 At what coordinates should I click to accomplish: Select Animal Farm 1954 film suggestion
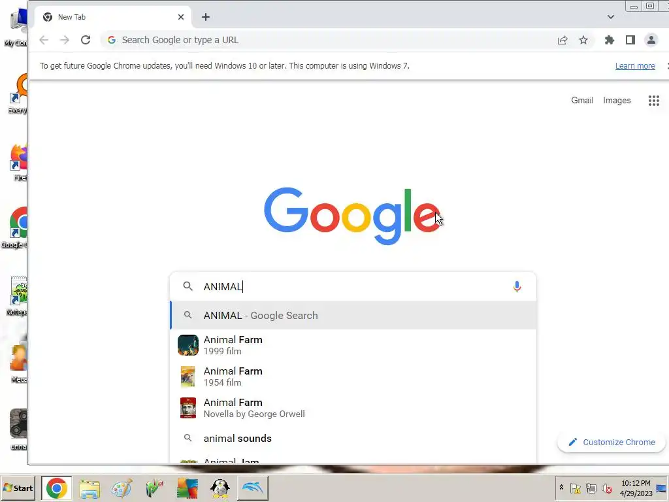click(353, 376)
